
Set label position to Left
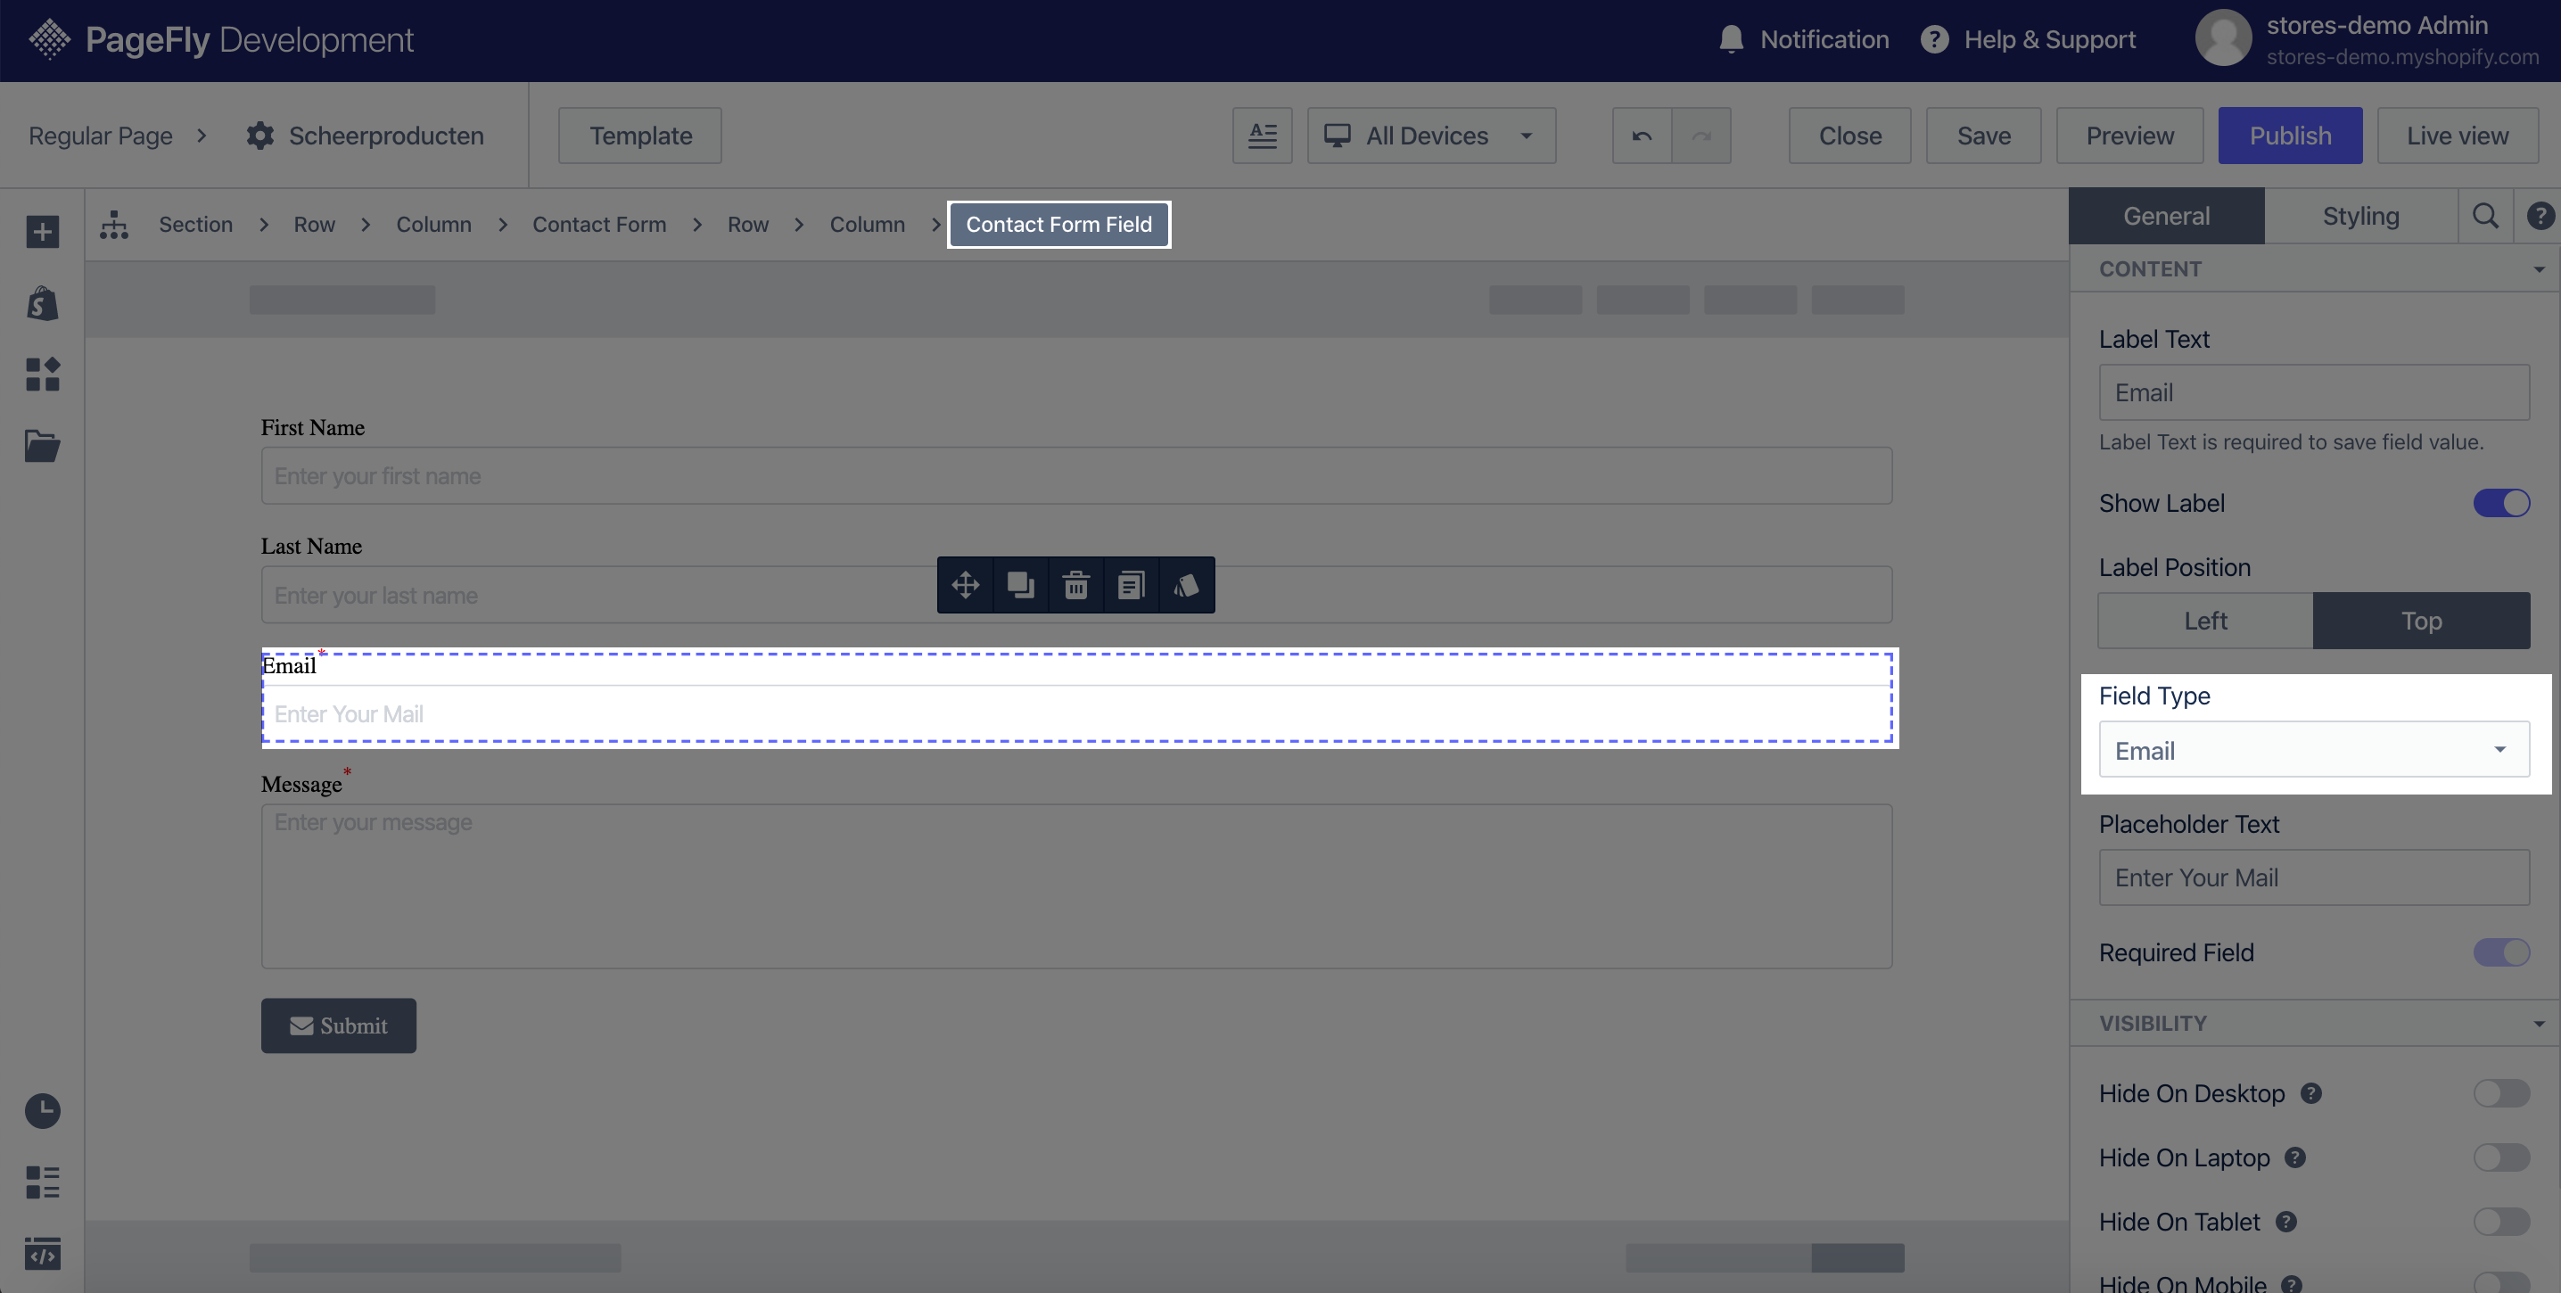pyautogui.click(x=2205, y=622)
